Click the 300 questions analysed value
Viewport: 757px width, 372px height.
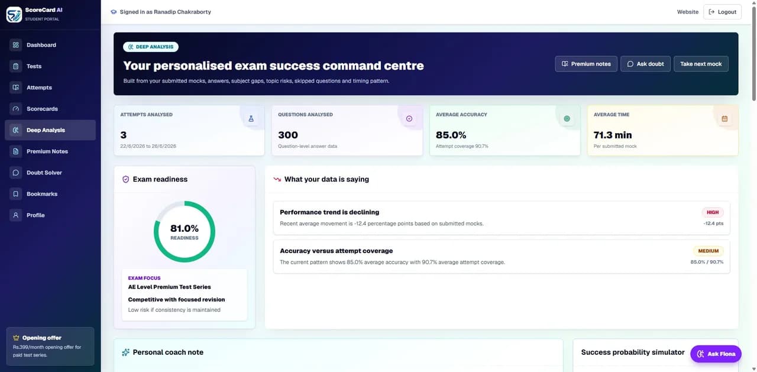pyautogui.click(x=288, y=135)
